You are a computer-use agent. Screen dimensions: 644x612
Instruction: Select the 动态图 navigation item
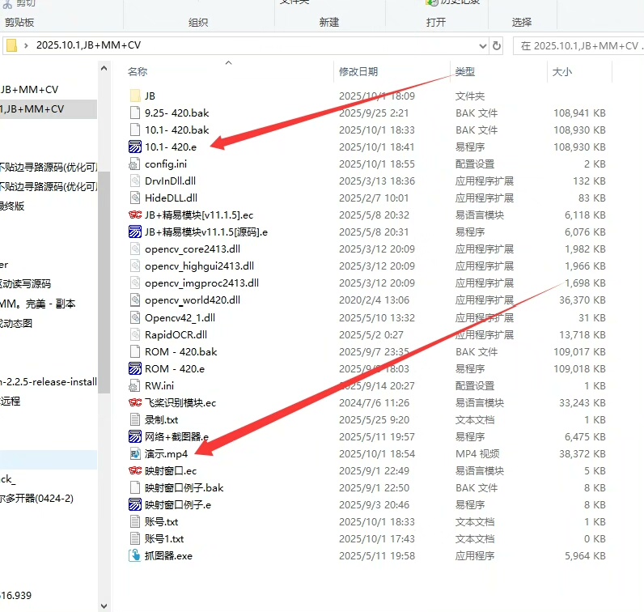point(16,323)
